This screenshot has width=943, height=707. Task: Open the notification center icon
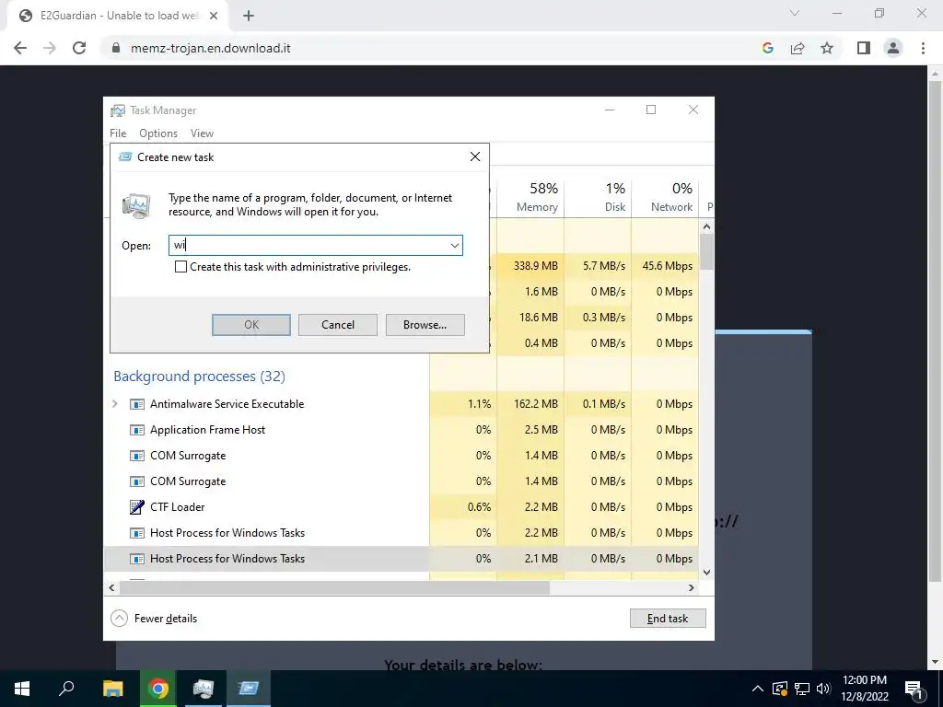click(914, 689)
